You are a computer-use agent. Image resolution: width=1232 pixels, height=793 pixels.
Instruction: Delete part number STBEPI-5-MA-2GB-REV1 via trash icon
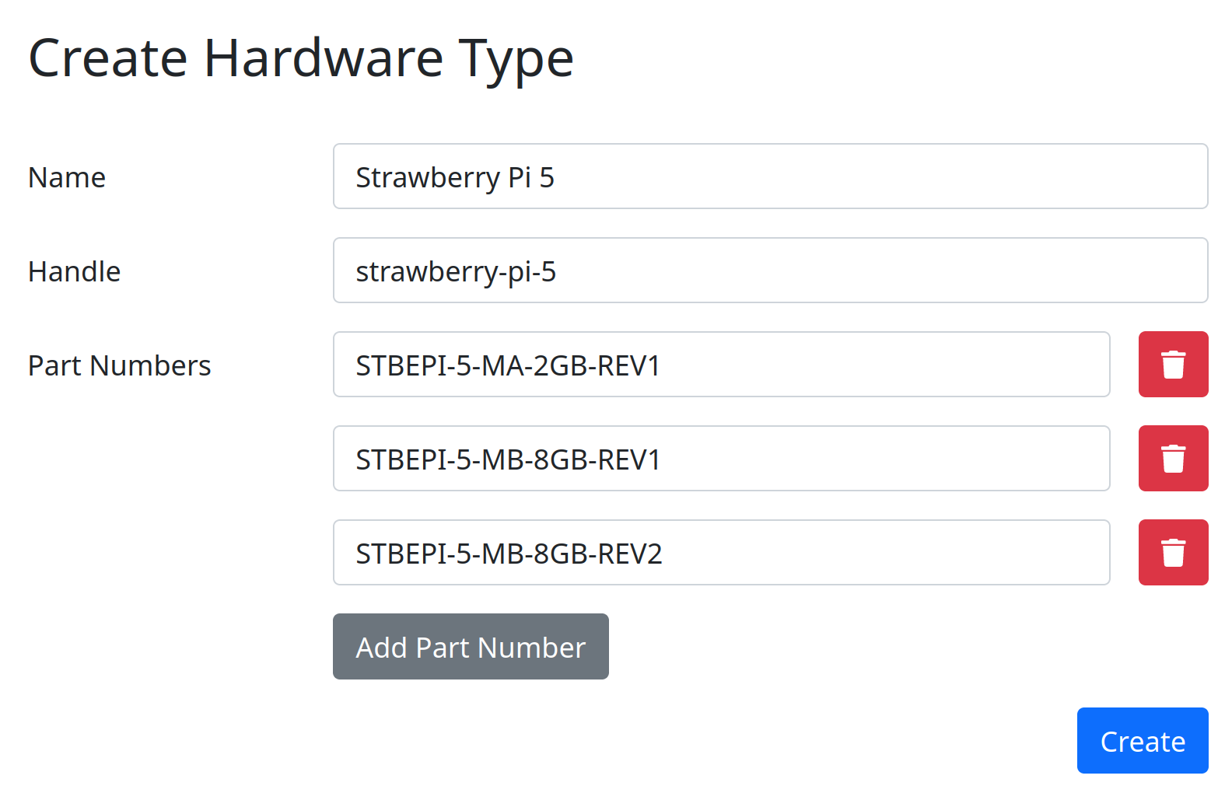(x=1173, y=364)
